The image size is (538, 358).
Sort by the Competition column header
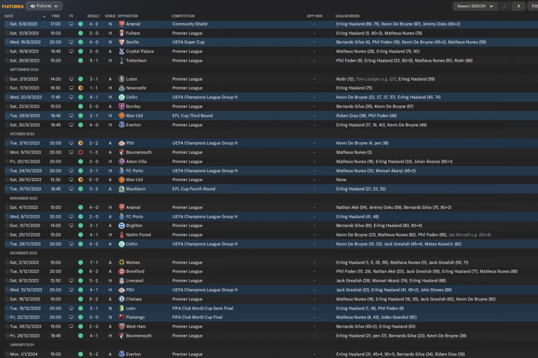click(x=183, y=16)
